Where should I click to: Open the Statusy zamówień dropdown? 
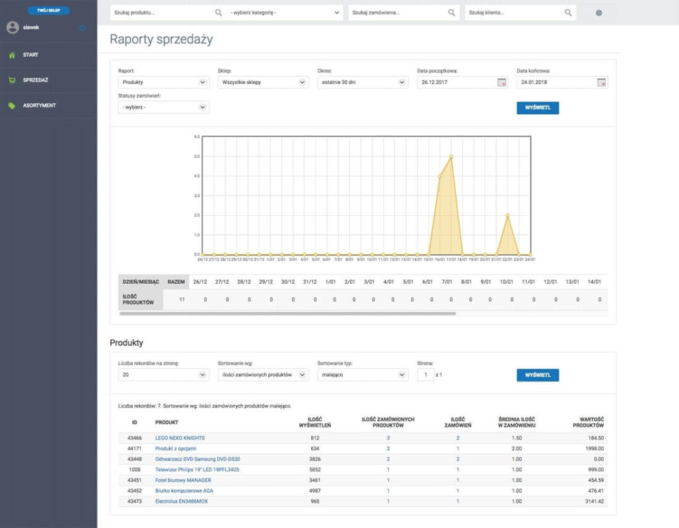[x=163, y=108]
